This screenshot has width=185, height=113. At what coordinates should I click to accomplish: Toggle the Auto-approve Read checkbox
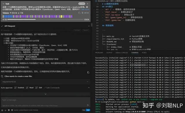tap(27, 88)
